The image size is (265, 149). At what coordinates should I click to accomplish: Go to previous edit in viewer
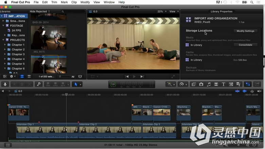pyautogui.click(x=127, y=77)
